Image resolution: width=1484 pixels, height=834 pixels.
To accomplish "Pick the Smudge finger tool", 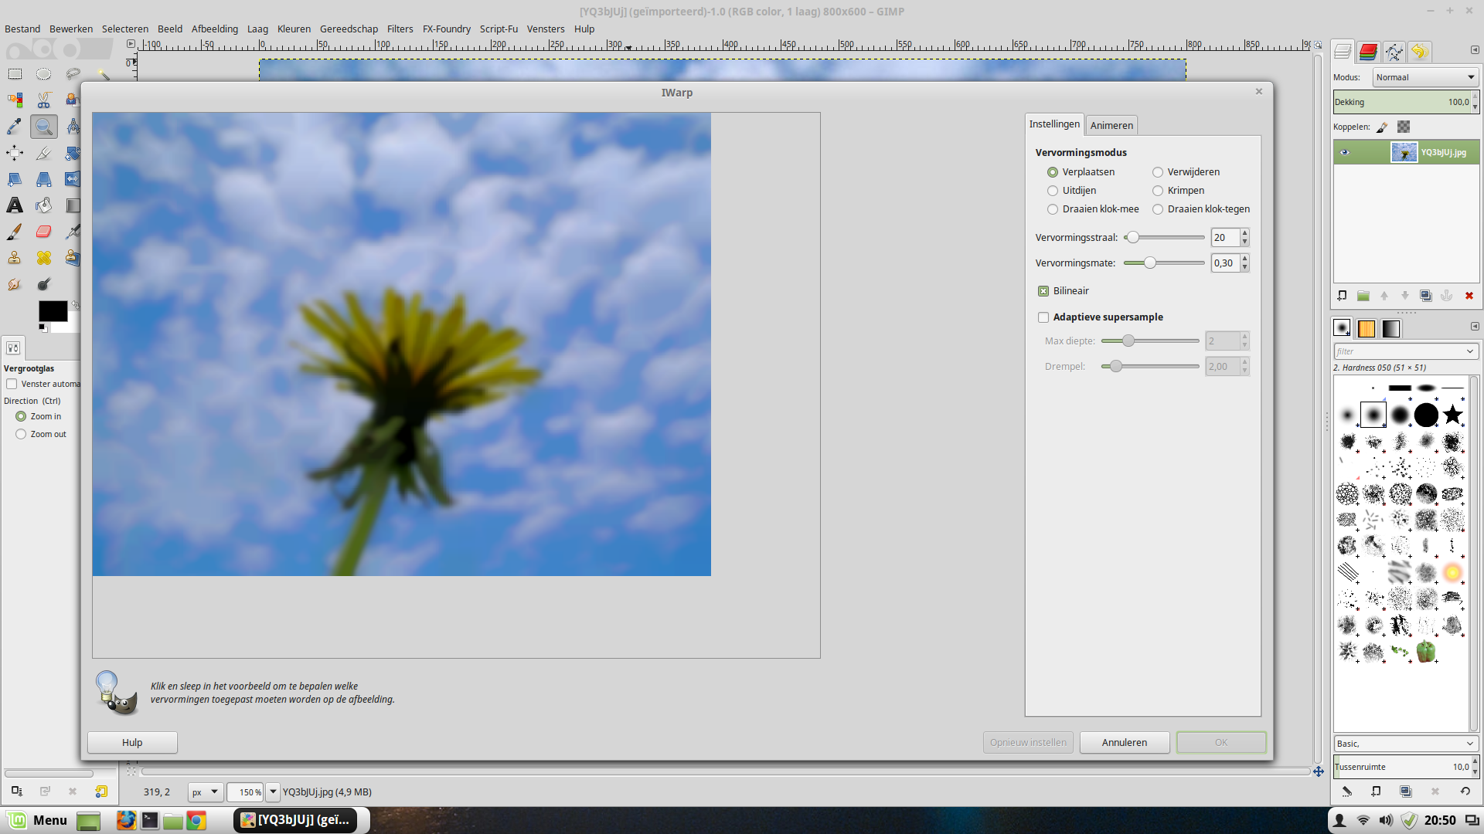I will (15, 284).
